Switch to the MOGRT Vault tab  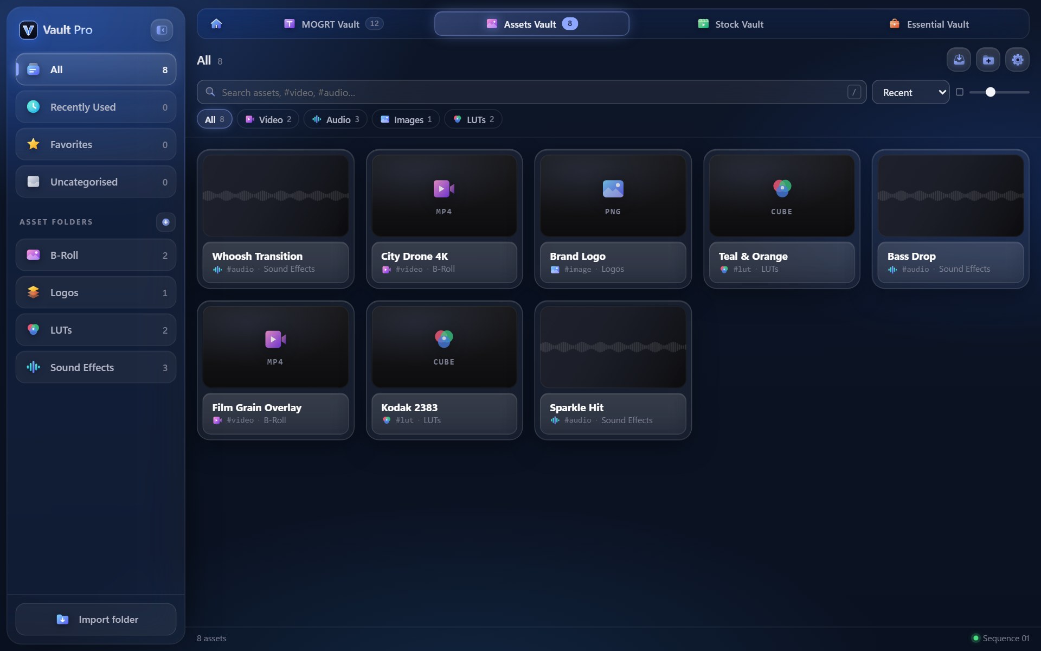point(333,24)
